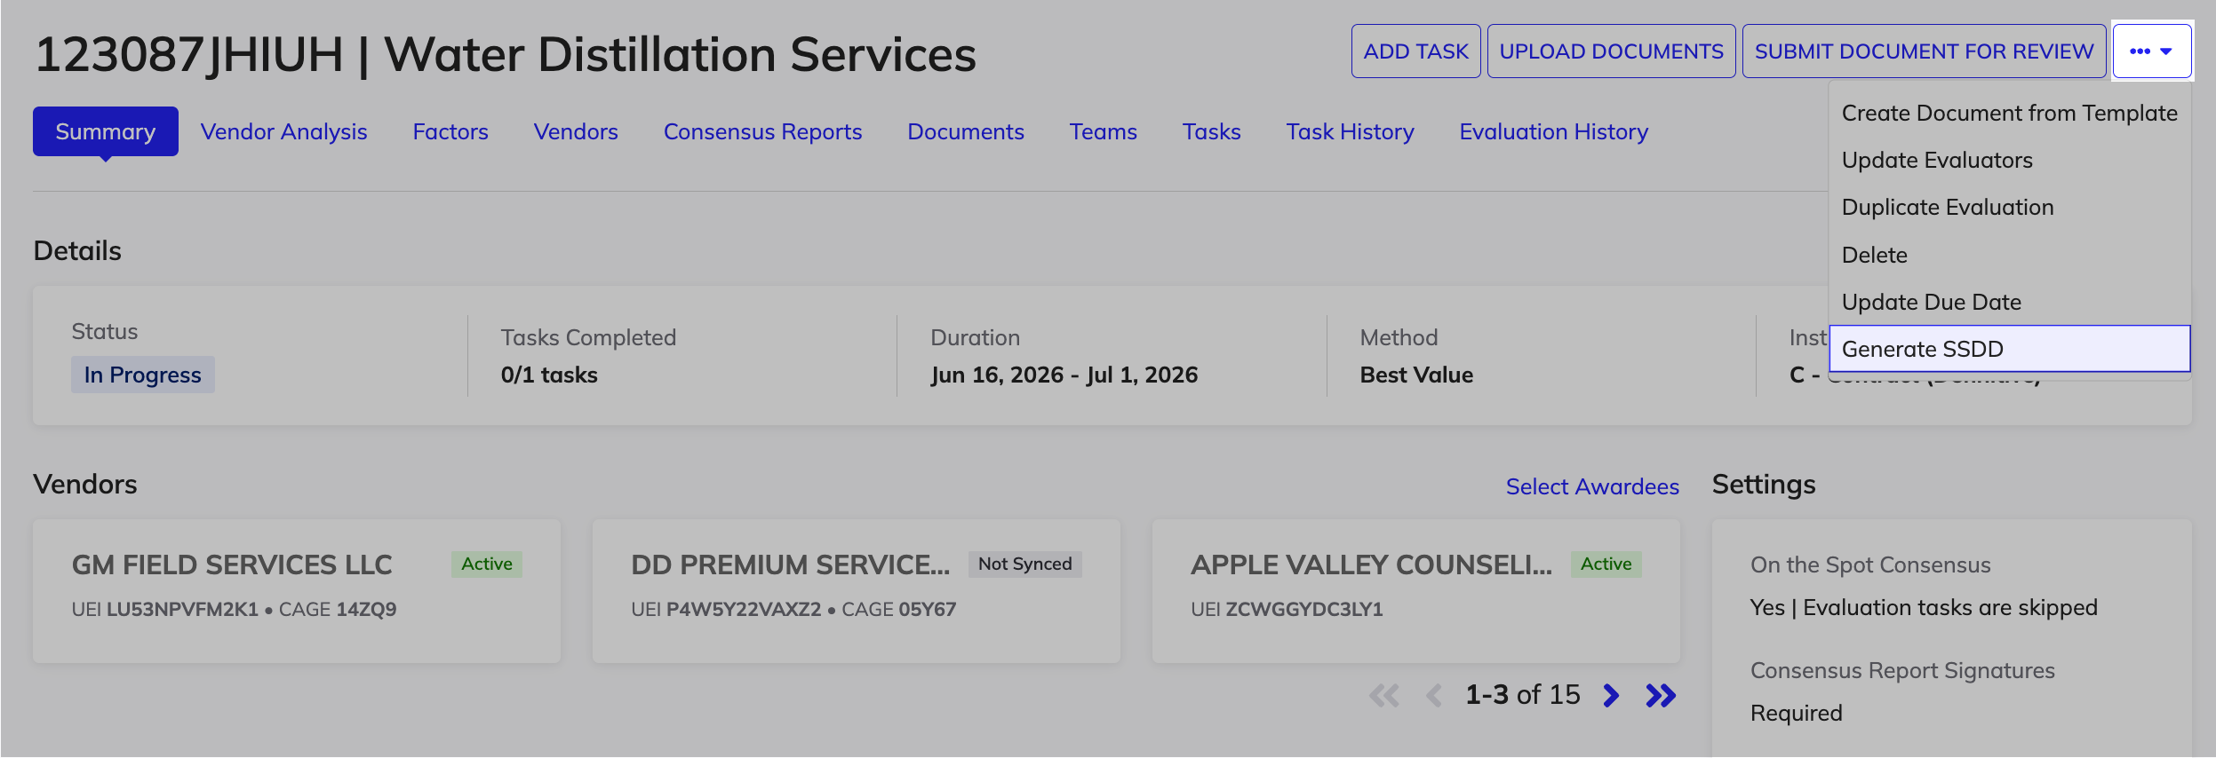2216x758 pixels.
Task: Click Jun 16, 2026 - Jul 1, 2026 duration
Action: coord(1064,375)
